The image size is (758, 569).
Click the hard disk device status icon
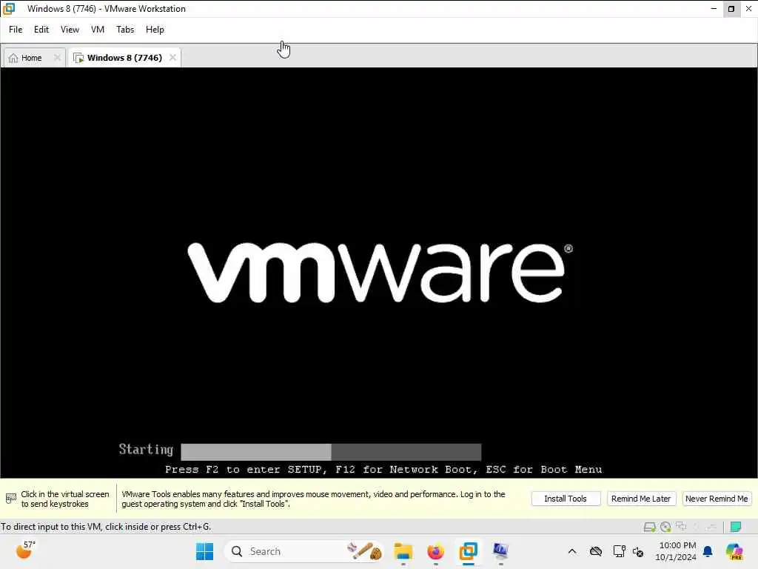coord(649,527)
